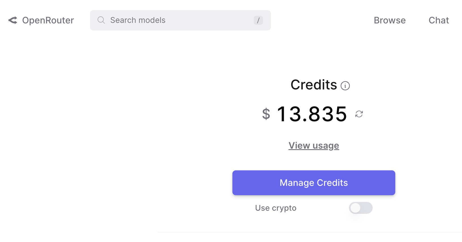Refresh the credit balance with the refresh icon
The height and width of the screenshot is (242, 462).
359,114
